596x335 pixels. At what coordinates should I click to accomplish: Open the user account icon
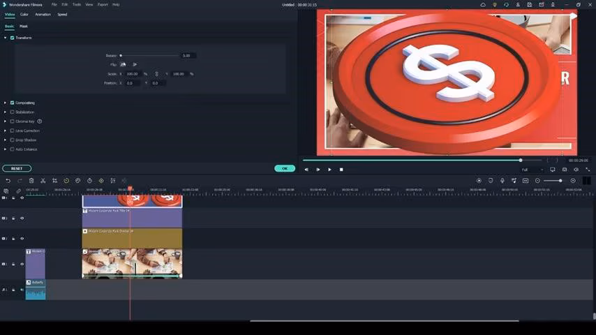(x=518, y=5)
